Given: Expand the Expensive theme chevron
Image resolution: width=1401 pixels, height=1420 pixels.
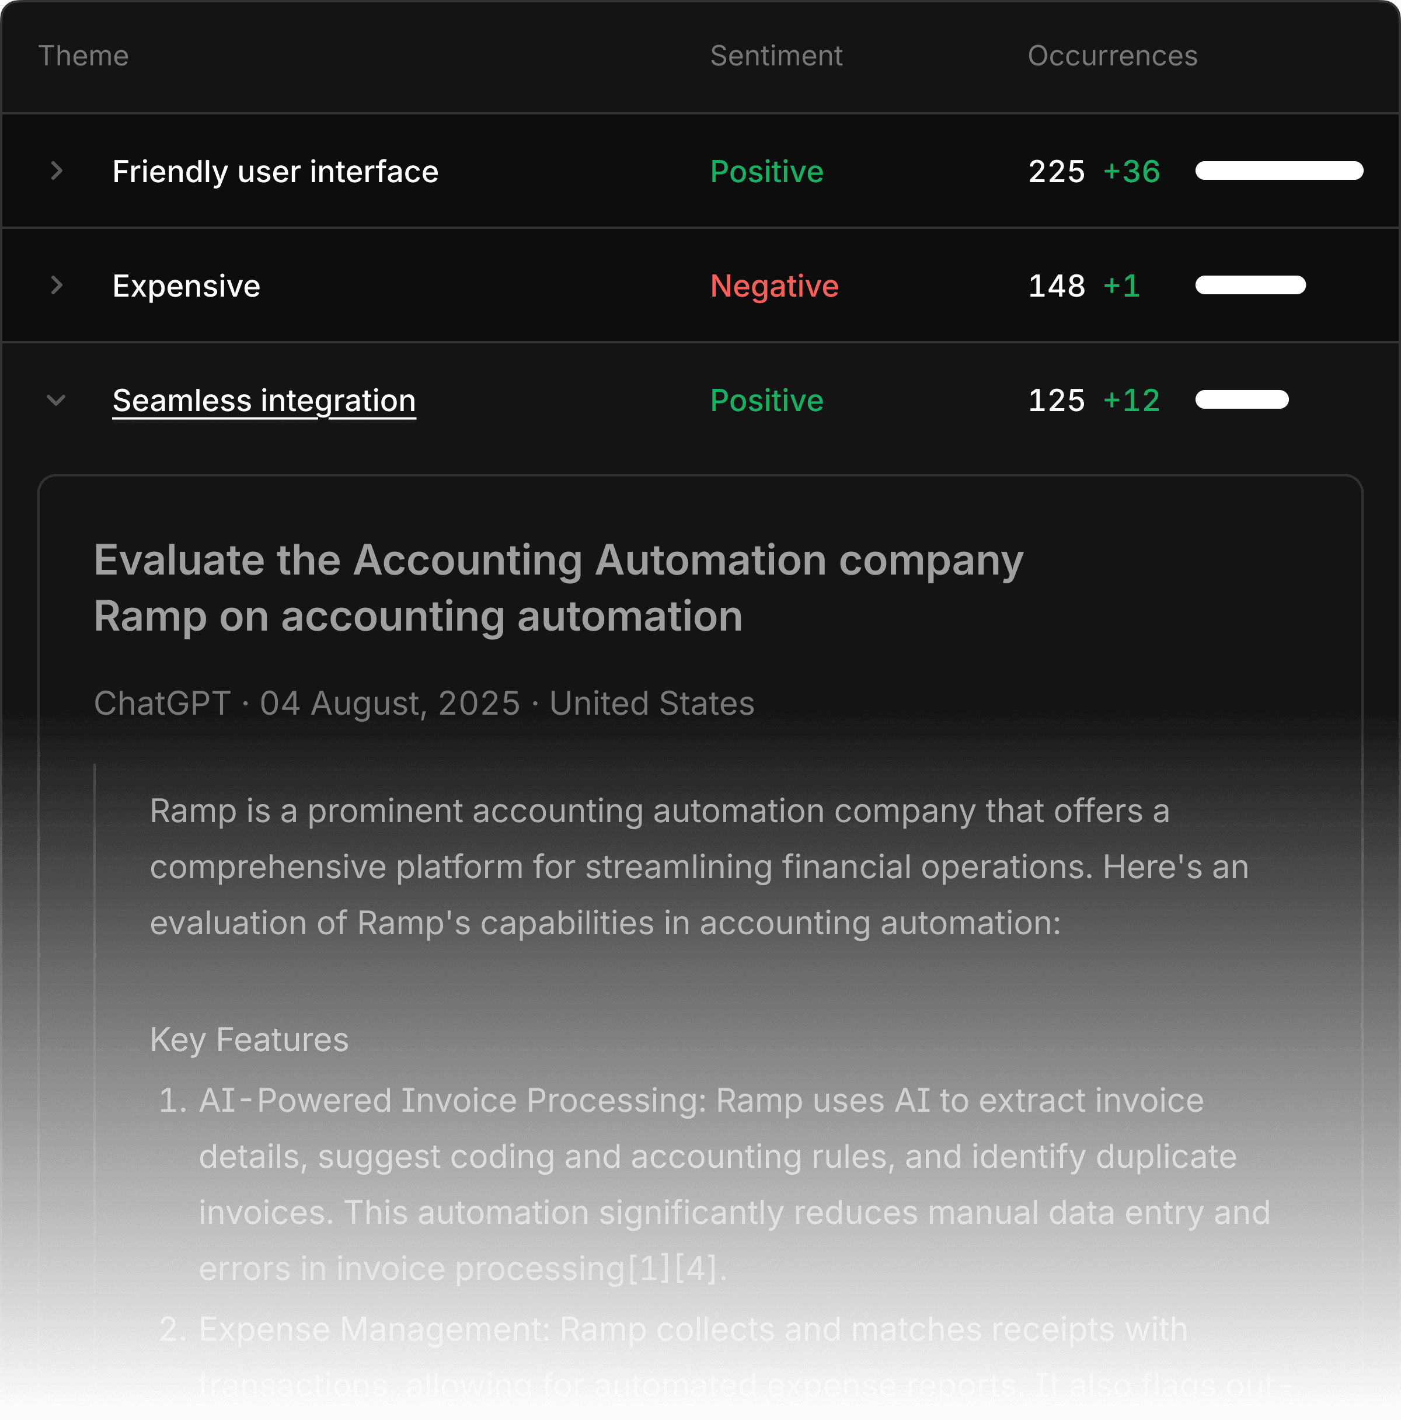Looking at the screenshot, I should [x=57, y=285].
